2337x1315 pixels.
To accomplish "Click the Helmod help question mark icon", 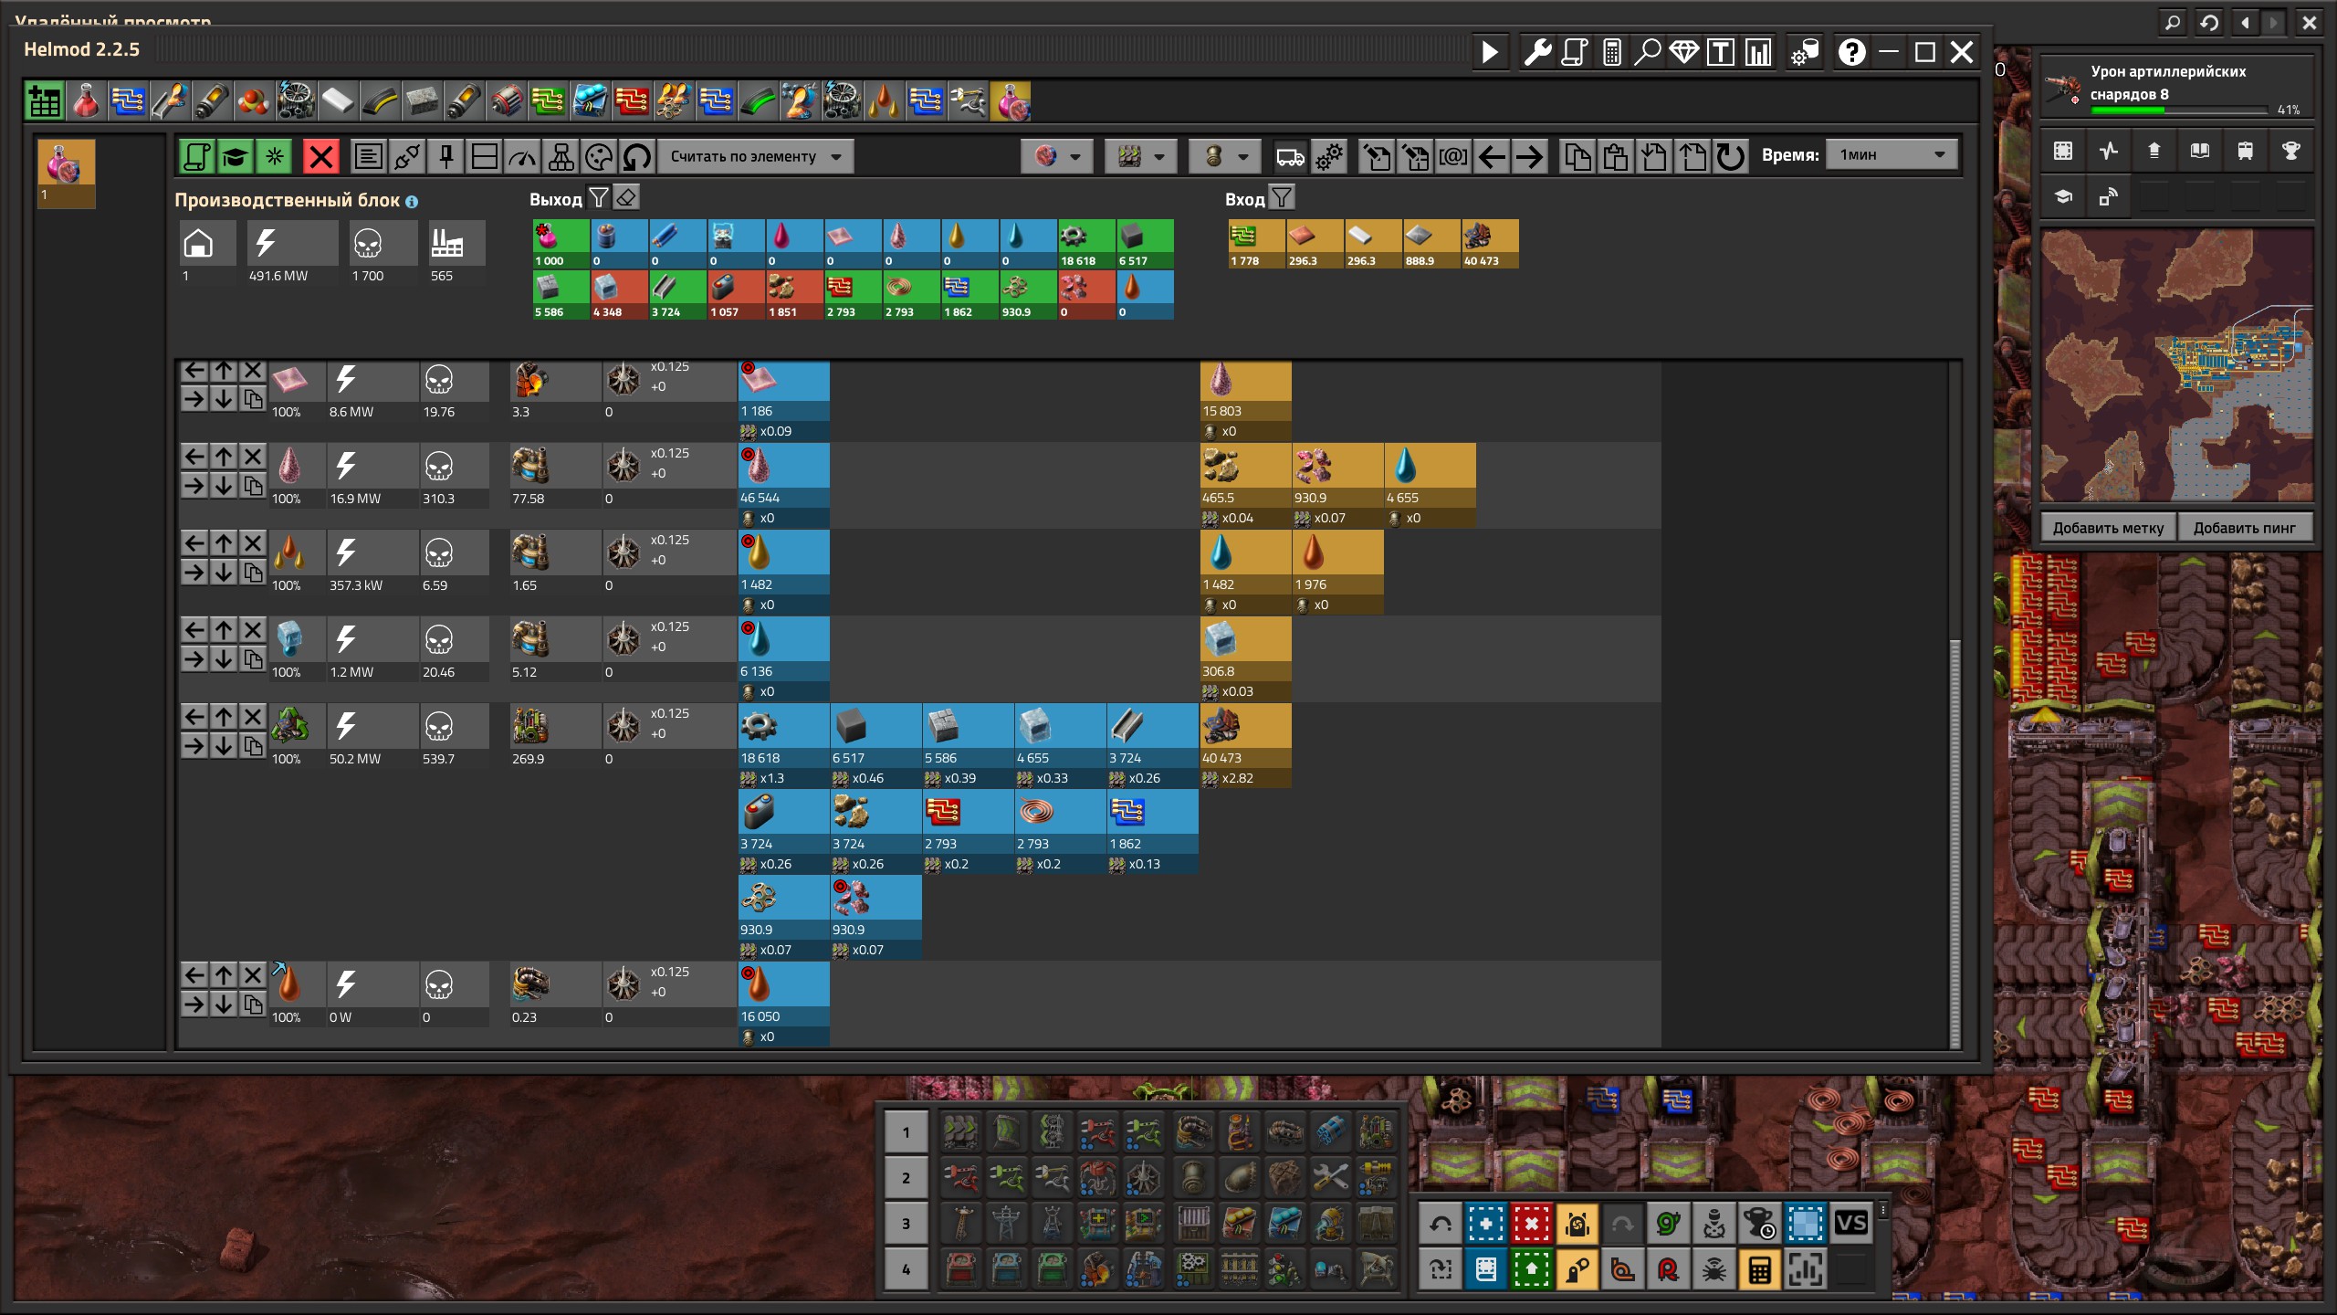I will point(1851,53).
